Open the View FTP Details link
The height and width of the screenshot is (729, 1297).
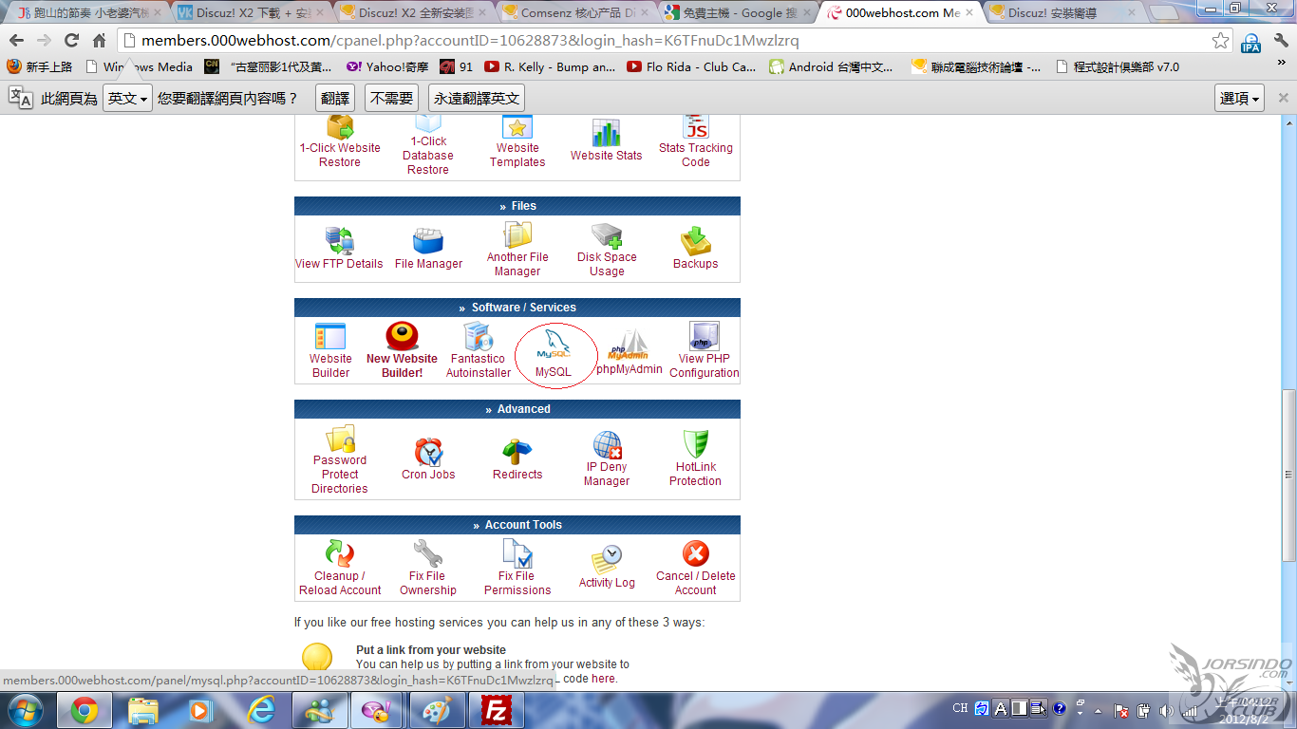click(339, 264)
